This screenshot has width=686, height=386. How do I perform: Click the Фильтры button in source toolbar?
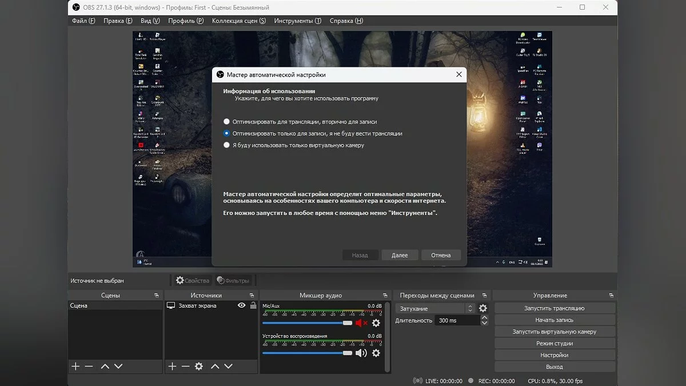[x=233, y=281]
